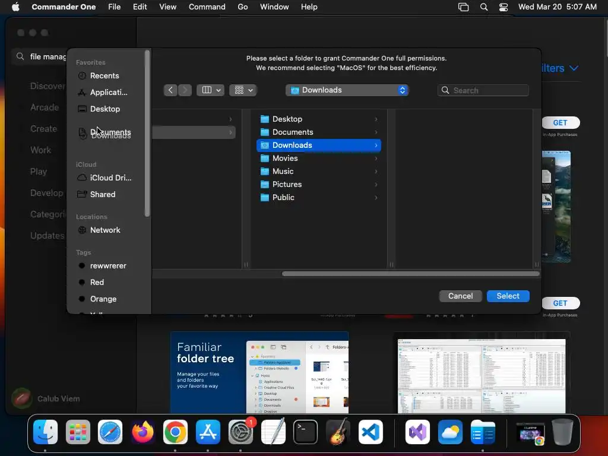Screen dimensions: 608x456
Task: Expand the Pictures folder chevron
Action: pos(376,185)
